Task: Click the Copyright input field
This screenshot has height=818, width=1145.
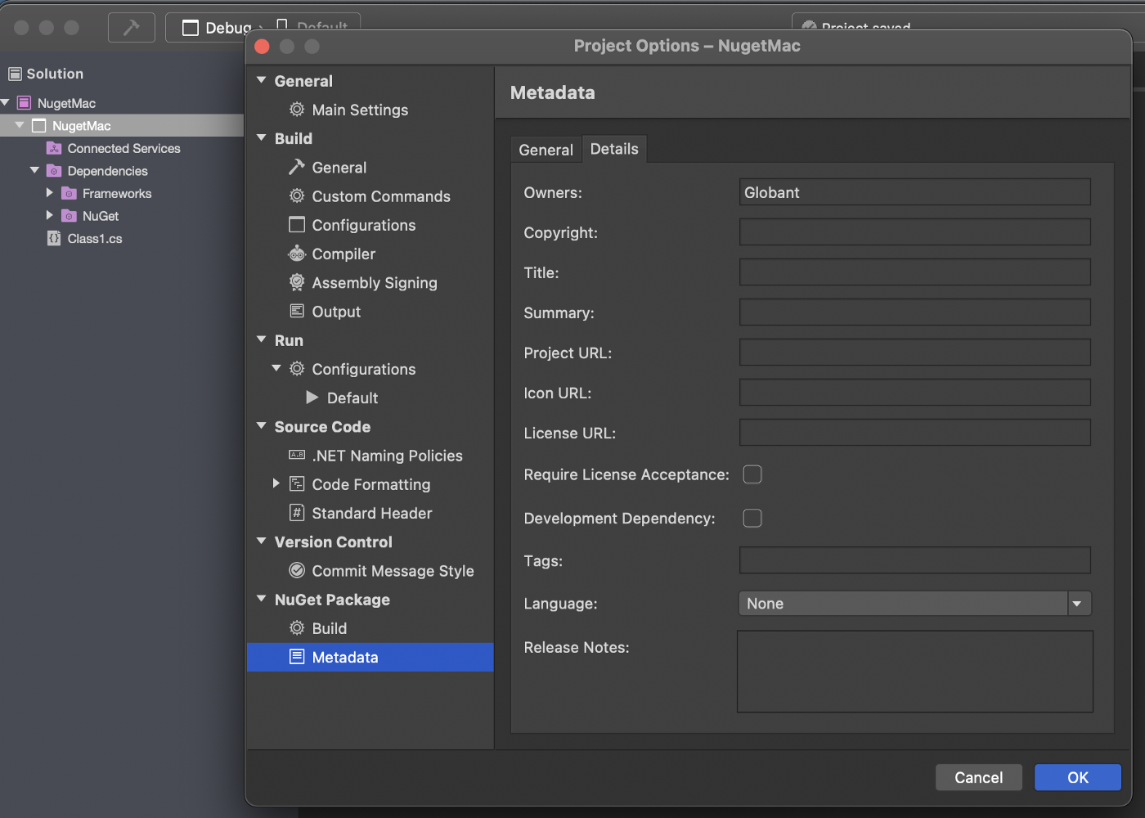Action: [x=915, y=231]
